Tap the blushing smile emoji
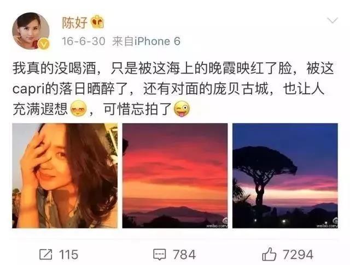 tap(78, 109)
